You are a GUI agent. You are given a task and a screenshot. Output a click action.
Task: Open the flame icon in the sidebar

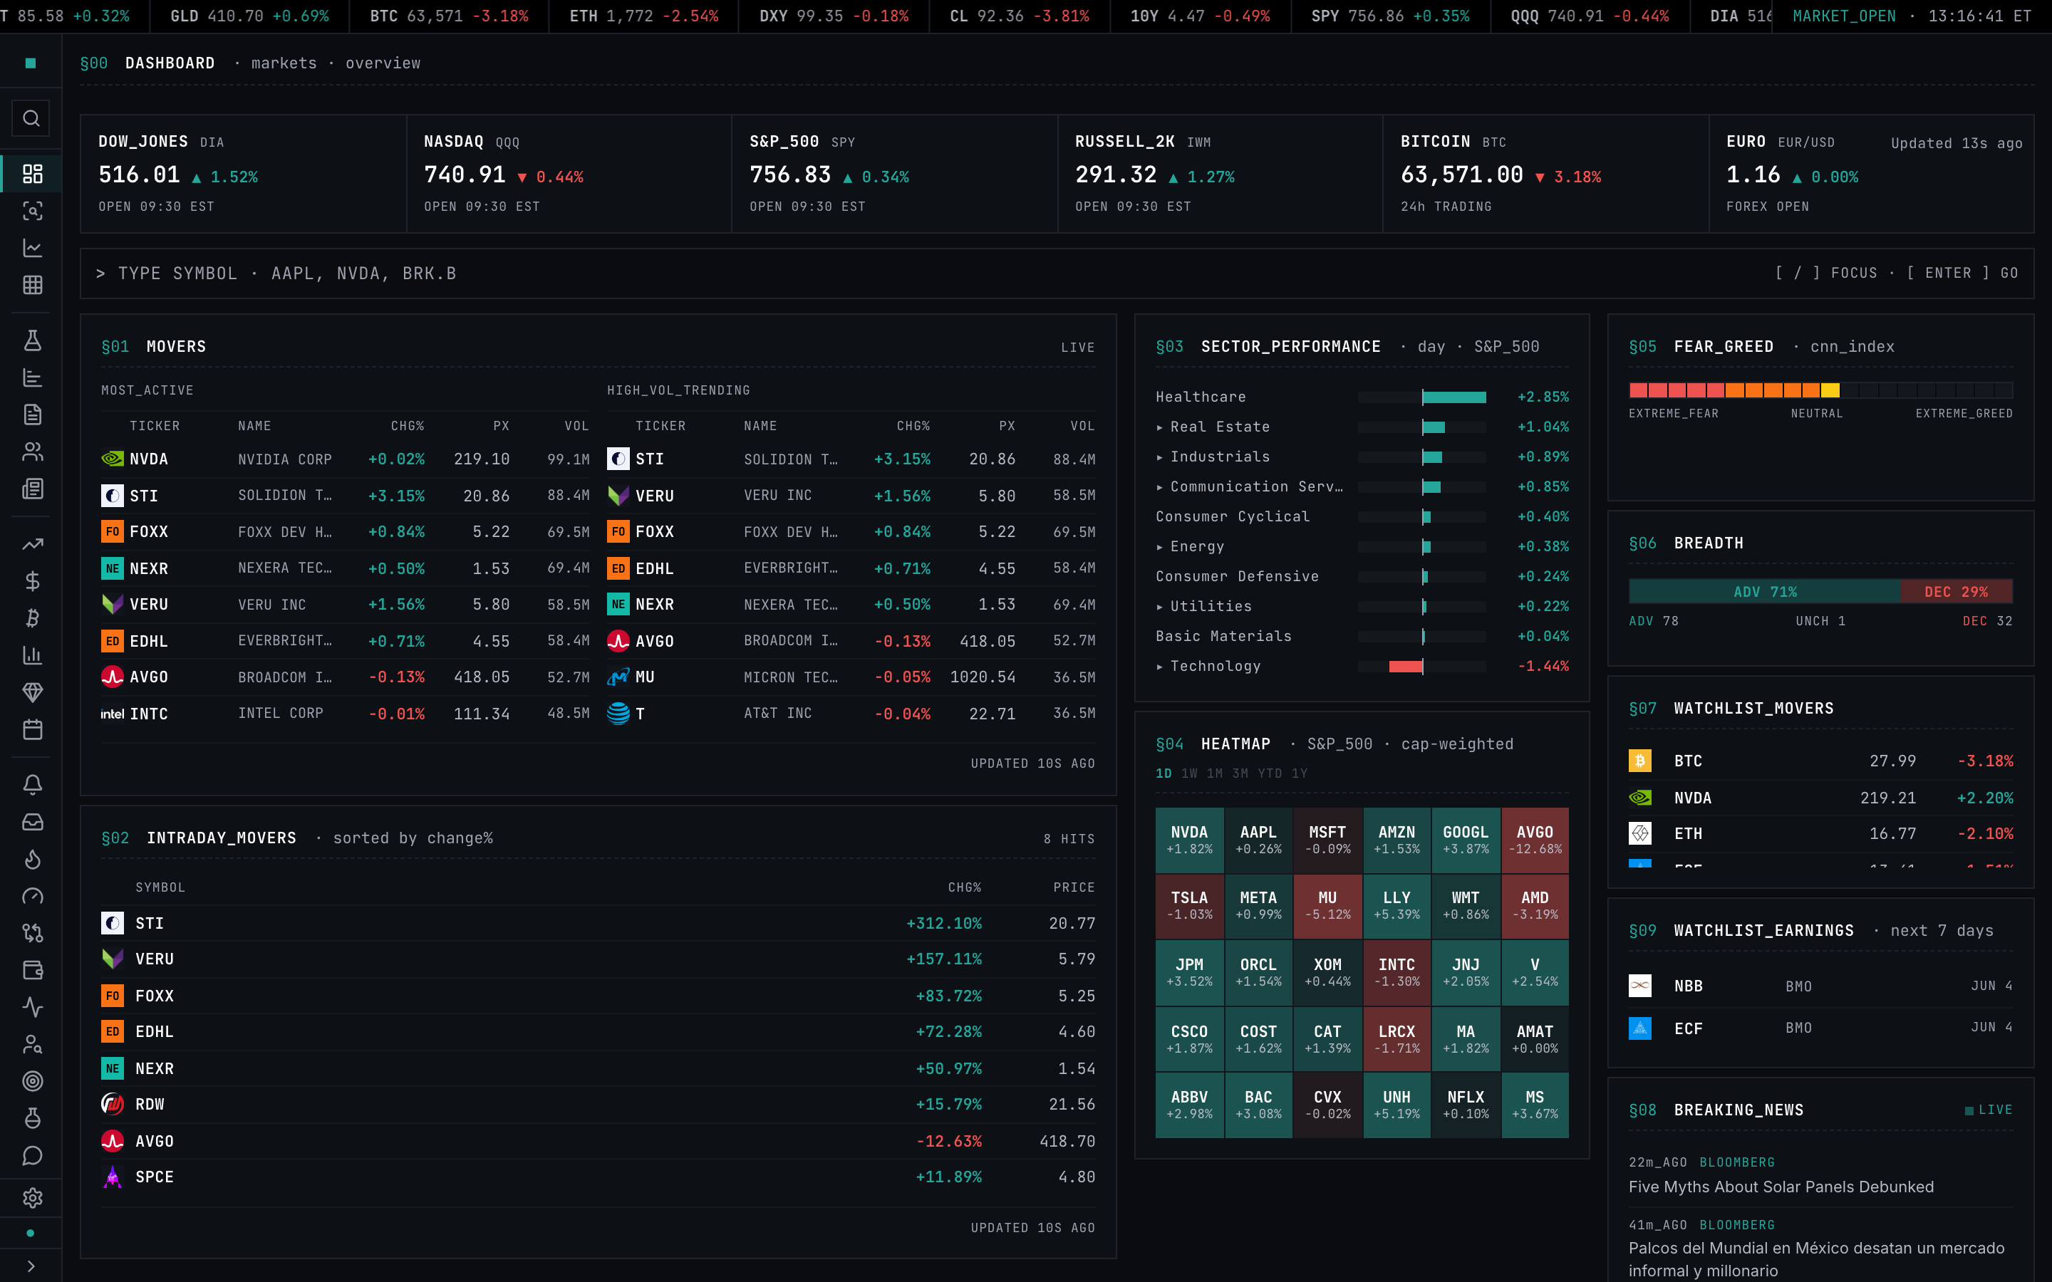pos(32,860)
